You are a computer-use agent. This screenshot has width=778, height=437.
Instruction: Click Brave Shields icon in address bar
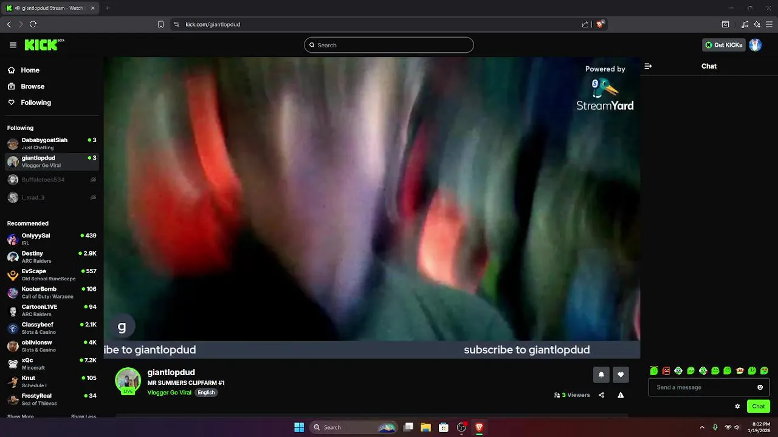click(600, 24)
